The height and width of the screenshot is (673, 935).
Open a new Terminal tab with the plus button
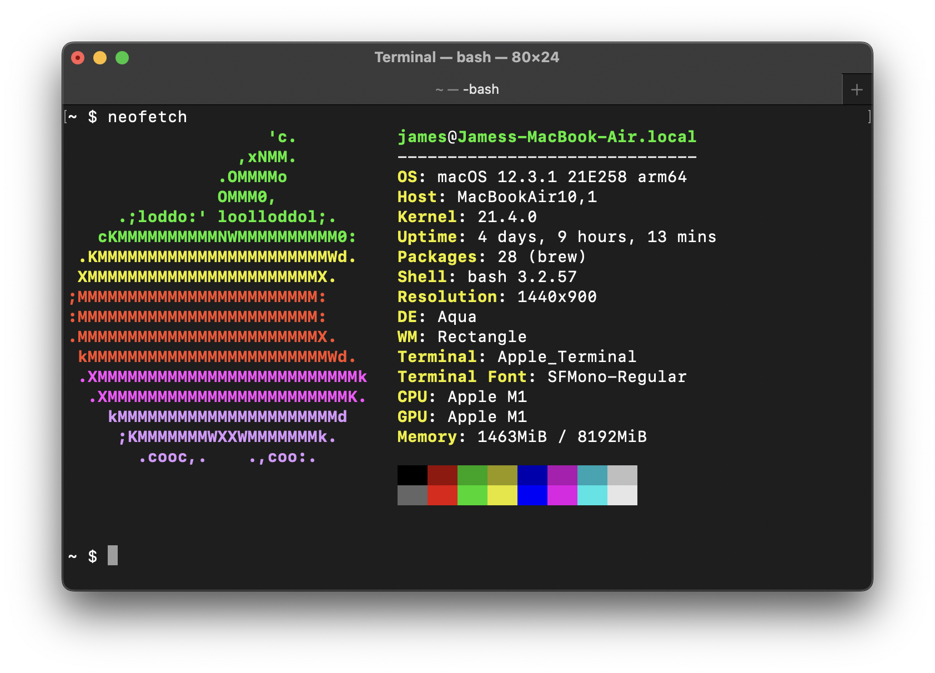point(857,88)
